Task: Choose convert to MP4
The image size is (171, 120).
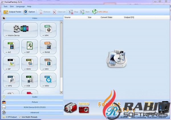Action: pyautogui.click(x=48, y=30)
